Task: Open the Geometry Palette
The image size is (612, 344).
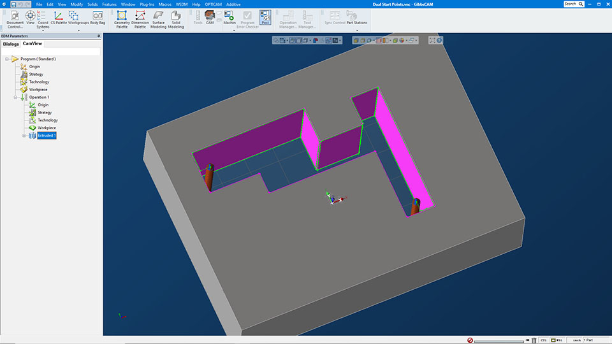Action: click(121, 18)
